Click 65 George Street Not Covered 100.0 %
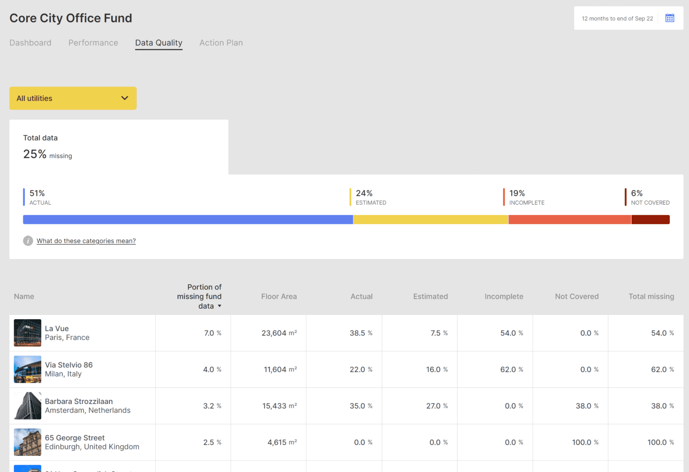This screenshot has height=472, width=689. tap(585, 443)
